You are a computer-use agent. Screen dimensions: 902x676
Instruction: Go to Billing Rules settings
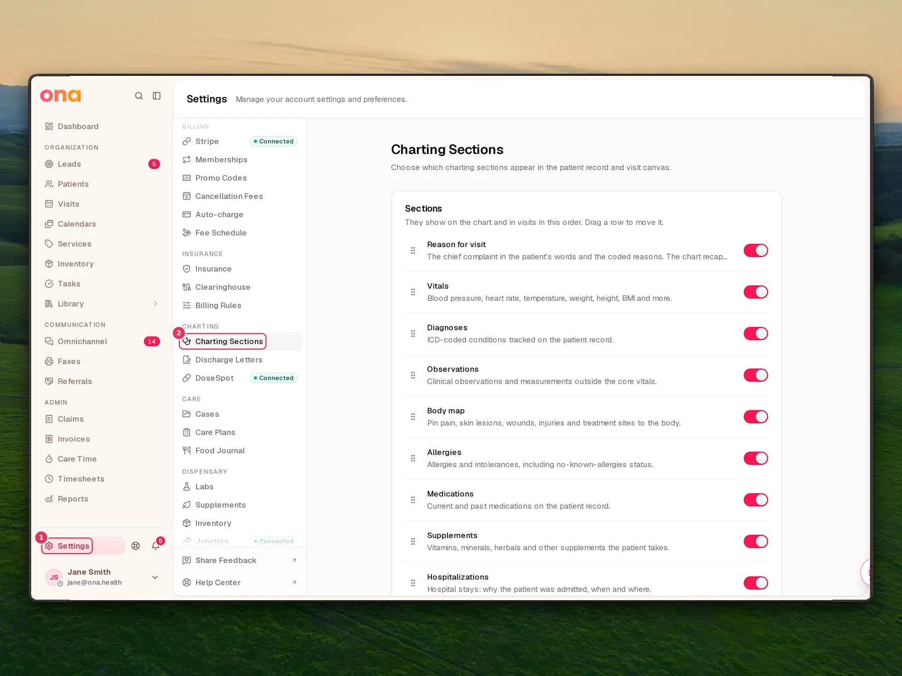(240, 305)
